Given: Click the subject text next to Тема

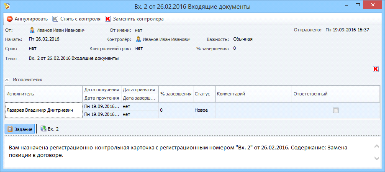Looking at the screenshot, I should [74, 59].
